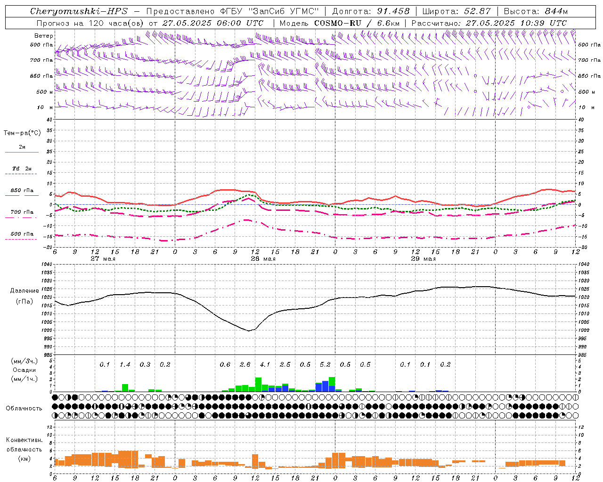
Task: Select the 4.1 precipitation total
Action: pyautogui.click(x=265, y=364)
